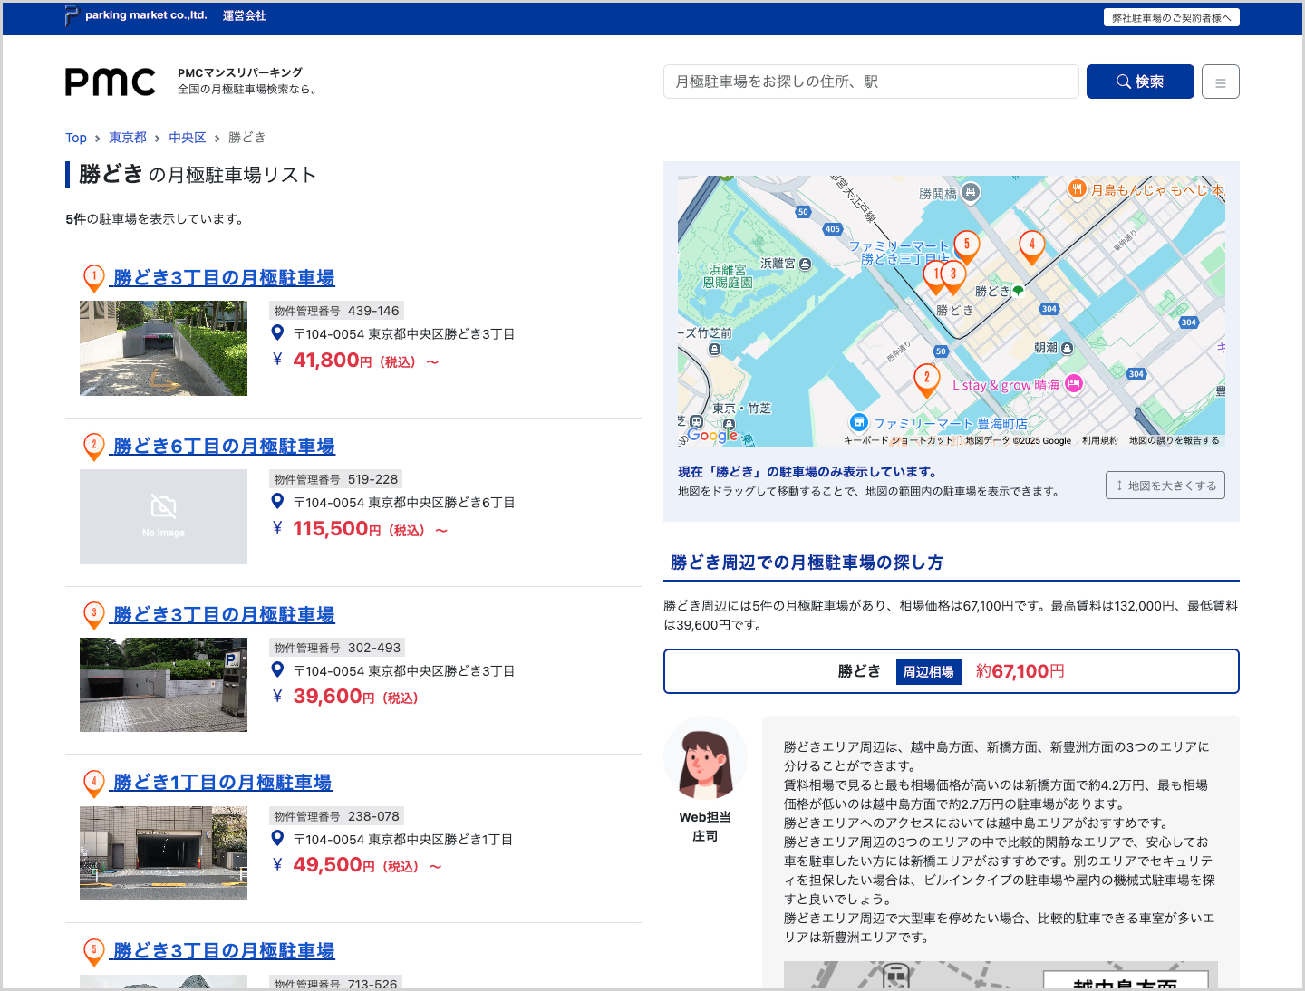Click the キーボード ショートカット map link
Image resolution: width=1305 pixels, height=991 pixels.
click(899, 441)
